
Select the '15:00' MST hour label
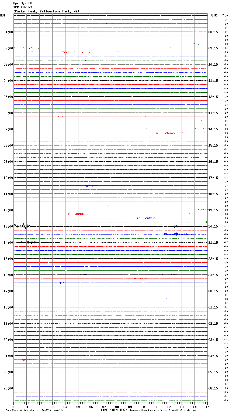click(x=8, y=259)
